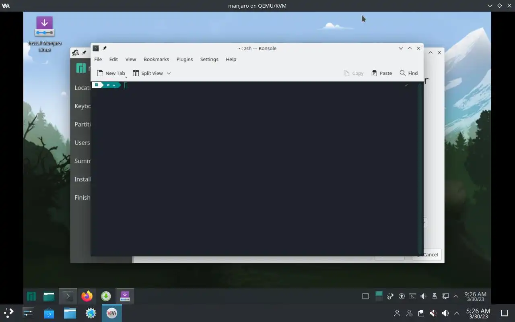Screen dimensions: 515x322
Task: Click the updates arrow icon in guest tray
Action: 402,297
